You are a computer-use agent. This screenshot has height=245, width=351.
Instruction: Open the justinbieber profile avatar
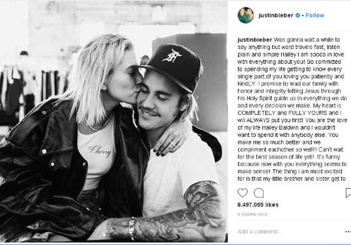click(x=246, y=15)
